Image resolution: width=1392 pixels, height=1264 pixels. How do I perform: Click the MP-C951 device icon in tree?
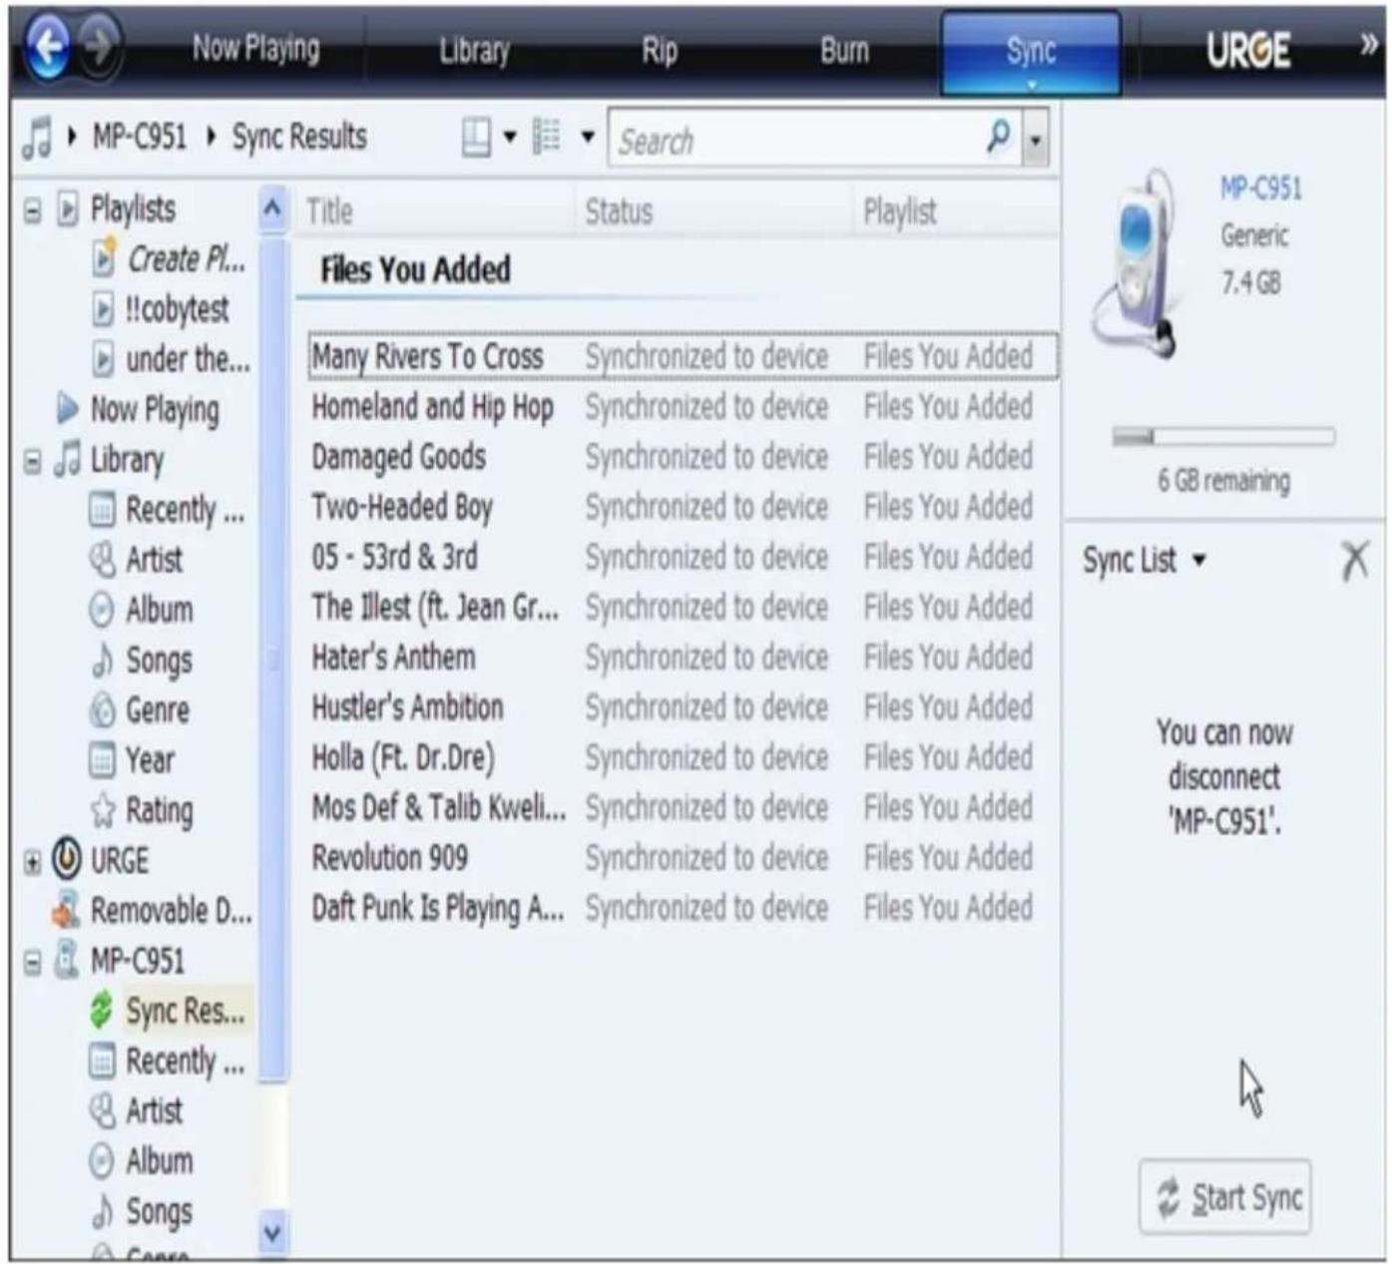click(66, 961)
